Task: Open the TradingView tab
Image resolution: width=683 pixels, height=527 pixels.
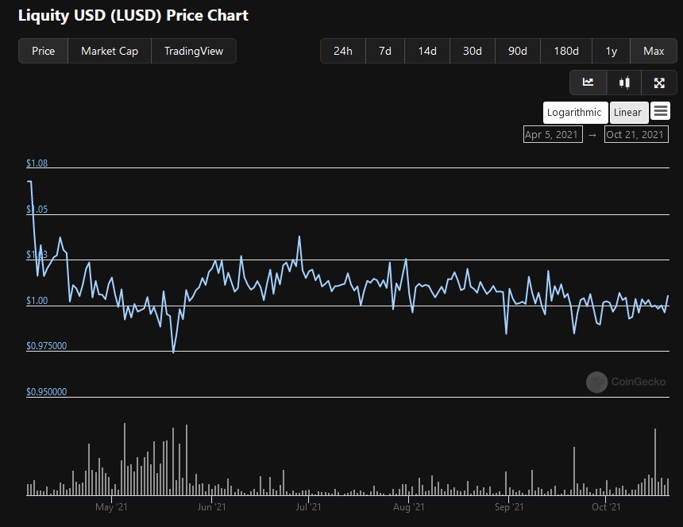Action: tap(194, 51)
